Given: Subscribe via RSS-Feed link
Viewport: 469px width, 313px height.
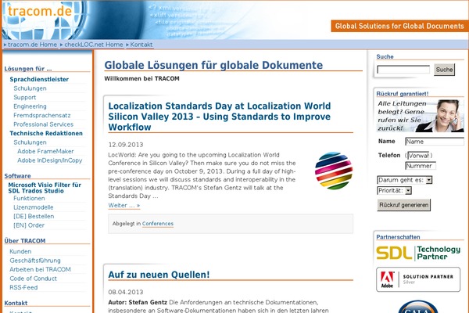Looking at the screenshot, I should [23, 287].
